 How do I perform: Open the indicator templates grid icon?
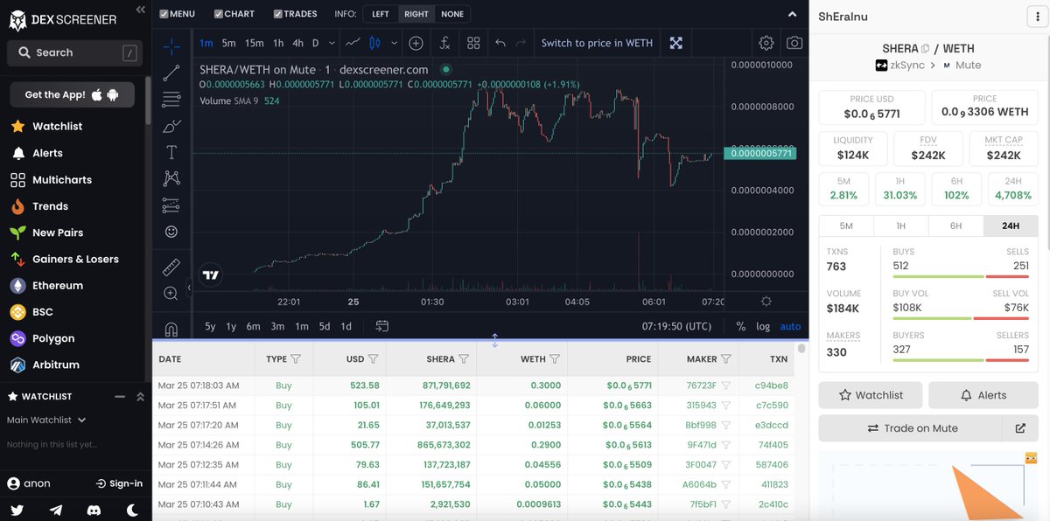point(473,43)
